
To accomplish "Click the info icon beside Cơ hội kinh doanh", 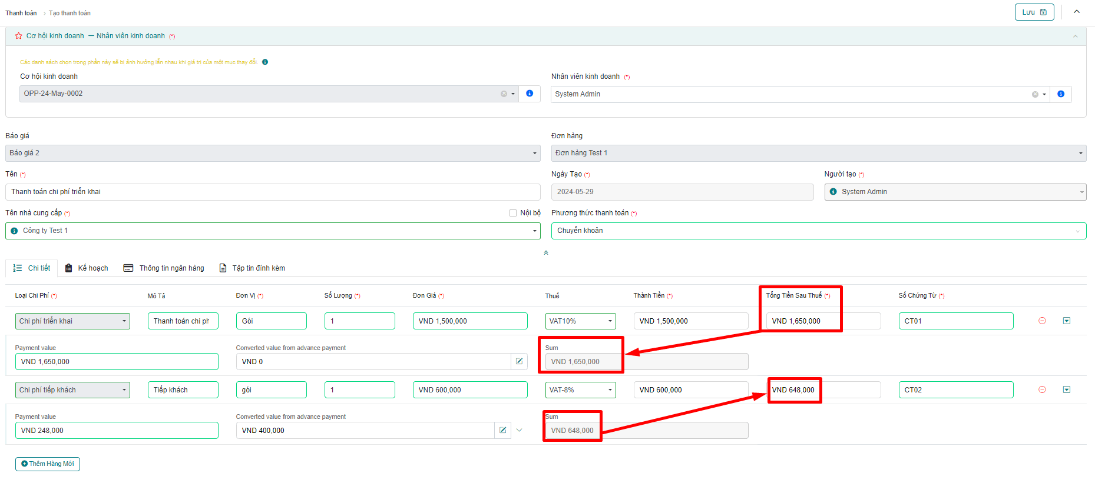I will pos(529,94).
